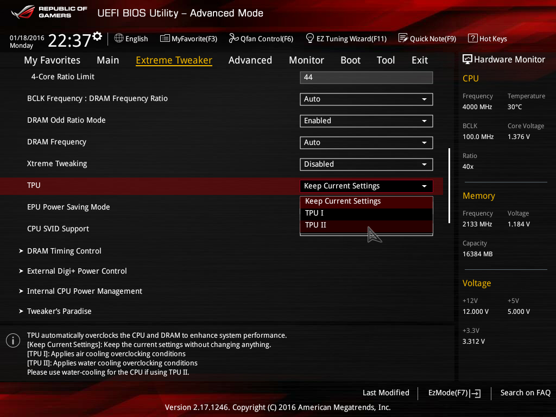Screen dimensions: 556x417
Task: Select TPU II option
Action: coord(367,225)
